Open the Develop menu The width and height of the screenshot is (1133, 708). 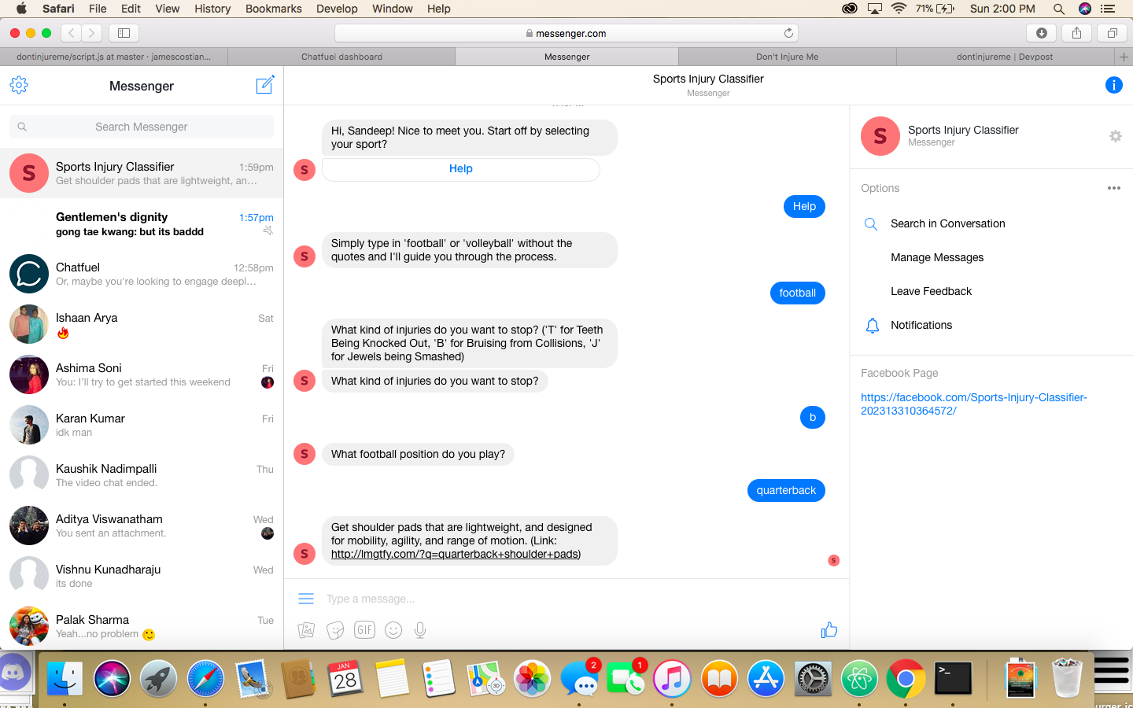(337, 9)
